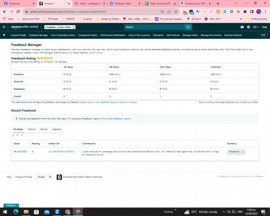The width and height of the screenshot is (270, 216).
Task: Switch to the Gmail Inbox browser tab
Action: click(90, 4)
